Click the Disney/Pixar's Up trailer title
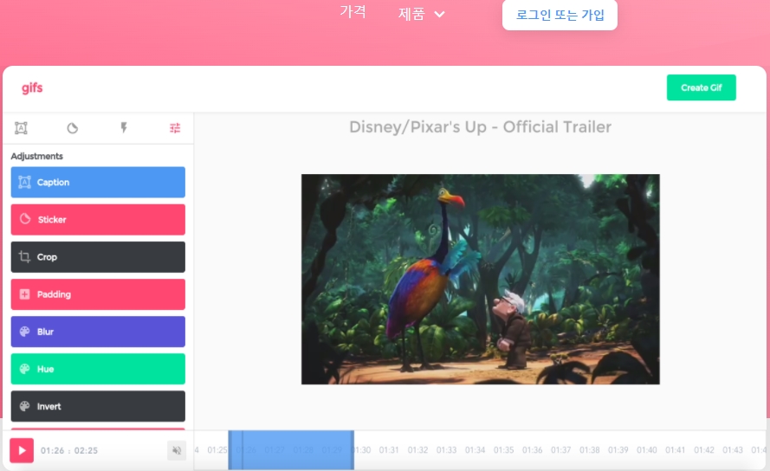Image resolution: width=770 pixels, height=471 pixels. [480, 127]
